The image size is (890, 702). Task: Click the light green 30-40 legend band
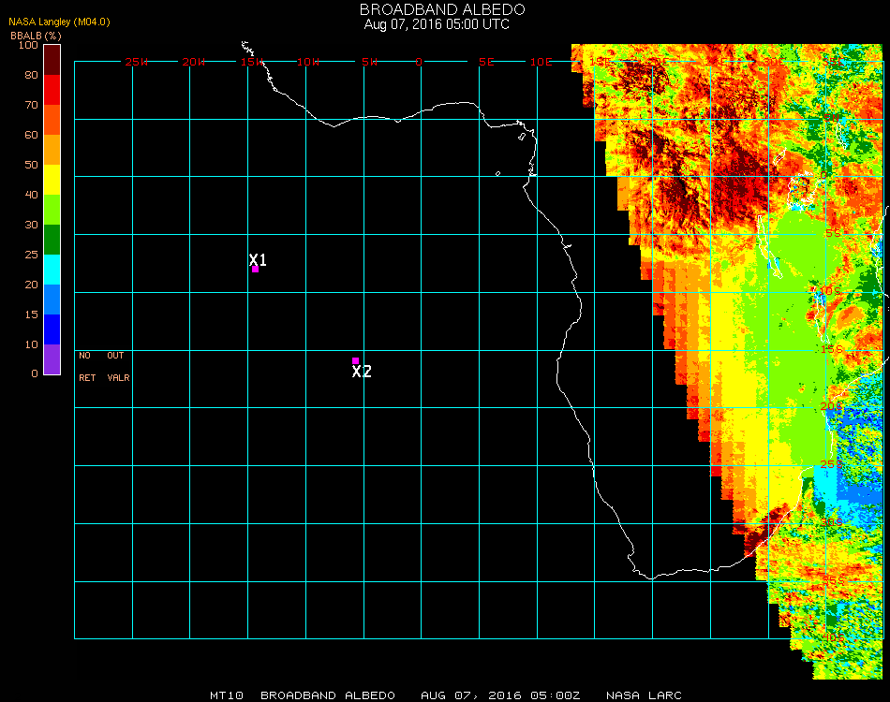point(52,210)
